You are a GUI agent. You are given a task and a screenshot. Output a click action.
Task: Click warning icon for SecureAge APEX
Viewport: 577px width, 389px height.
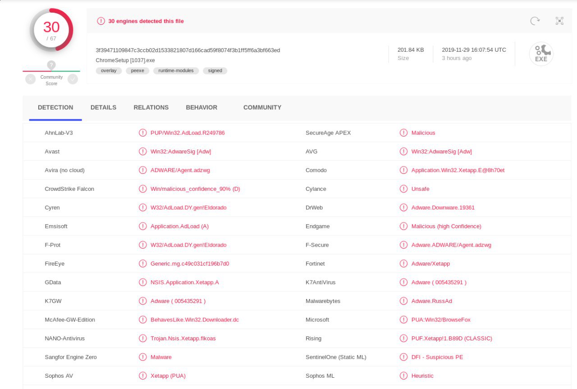coord(403,133)
